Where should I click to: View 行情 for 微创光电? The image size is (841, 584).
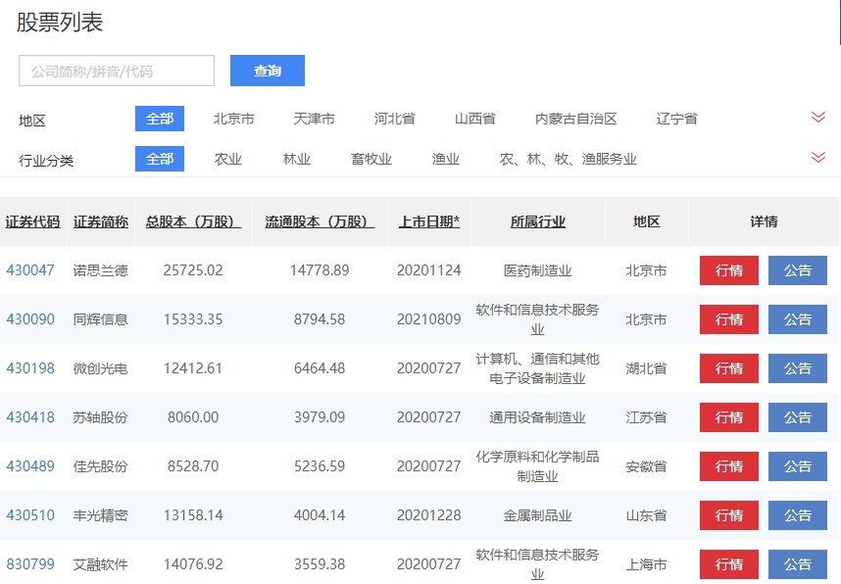tap(728, 368)
